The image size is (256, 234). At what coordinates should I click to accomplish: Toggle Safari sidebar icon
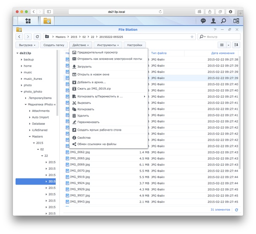(x=49, y=12)
